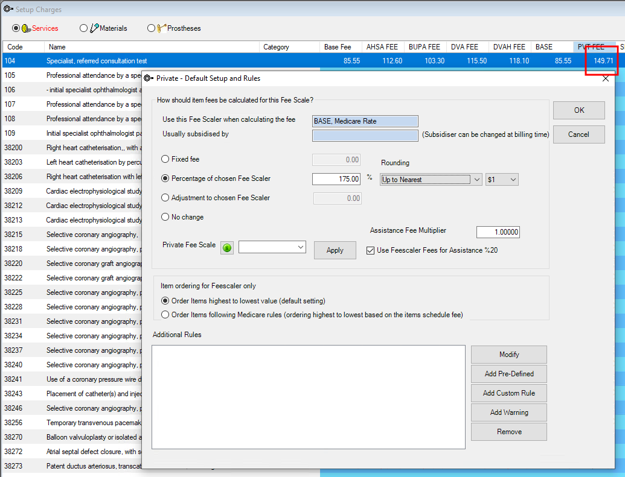Click the AHSA FEE column header
Screen dimensions: 625x477
tap(383, 47)
